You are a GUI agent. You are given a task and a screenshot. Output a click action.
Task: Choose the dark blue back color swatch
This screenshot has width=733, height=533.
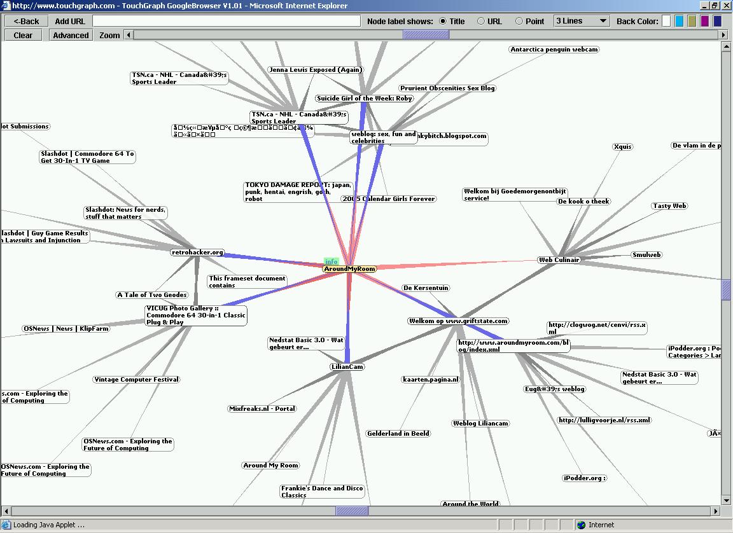point(717,21)
